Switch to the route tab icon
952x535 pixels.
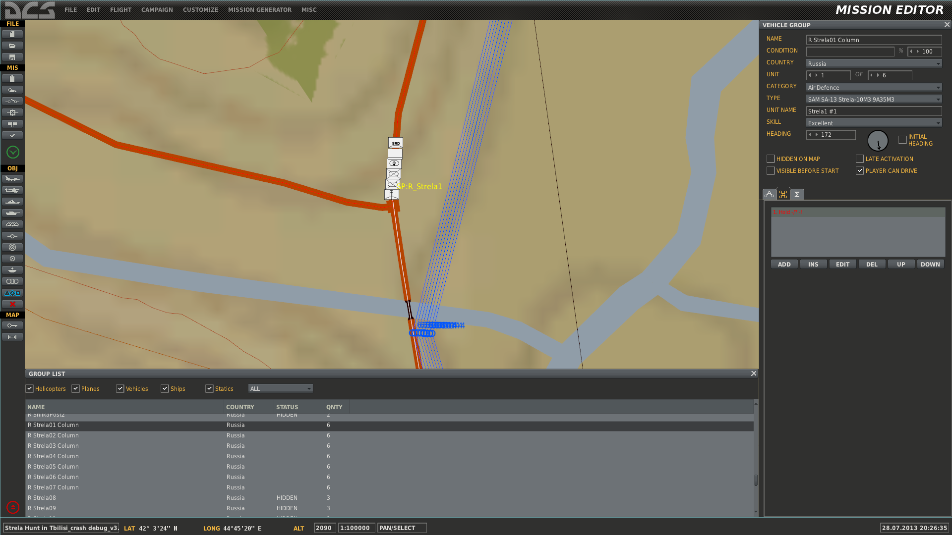click(769, 194)
